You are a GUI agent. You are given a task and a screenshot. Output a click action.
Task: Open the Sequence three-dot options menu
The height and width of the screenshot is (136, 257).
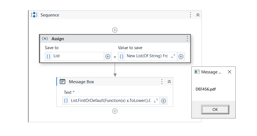click(190, 15)
